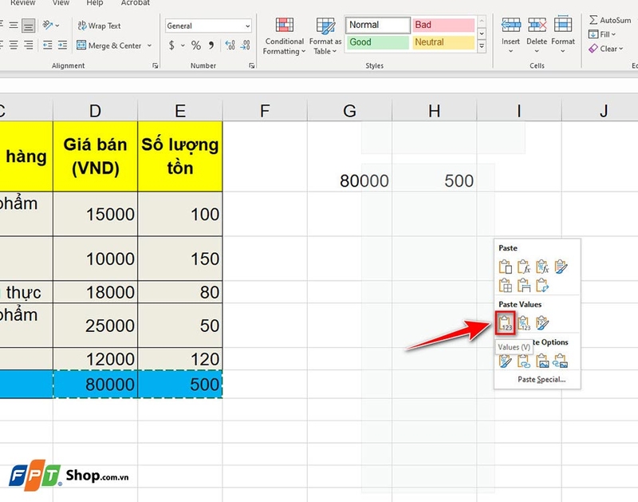Expand the Merge & Center dropdown arrow
This screenshot has width=638, height=502.
point(148,46)
